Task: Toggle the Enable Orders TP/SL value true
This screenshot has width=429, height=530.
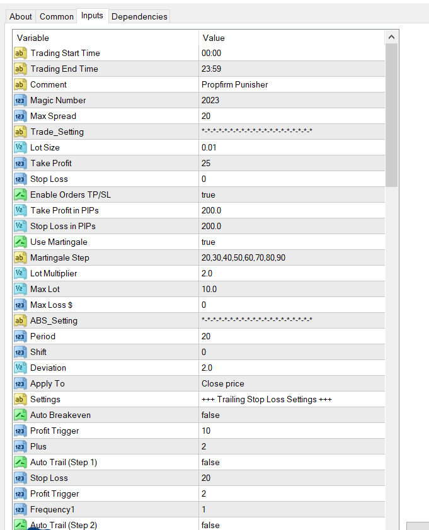Action: tap(292, 195)
